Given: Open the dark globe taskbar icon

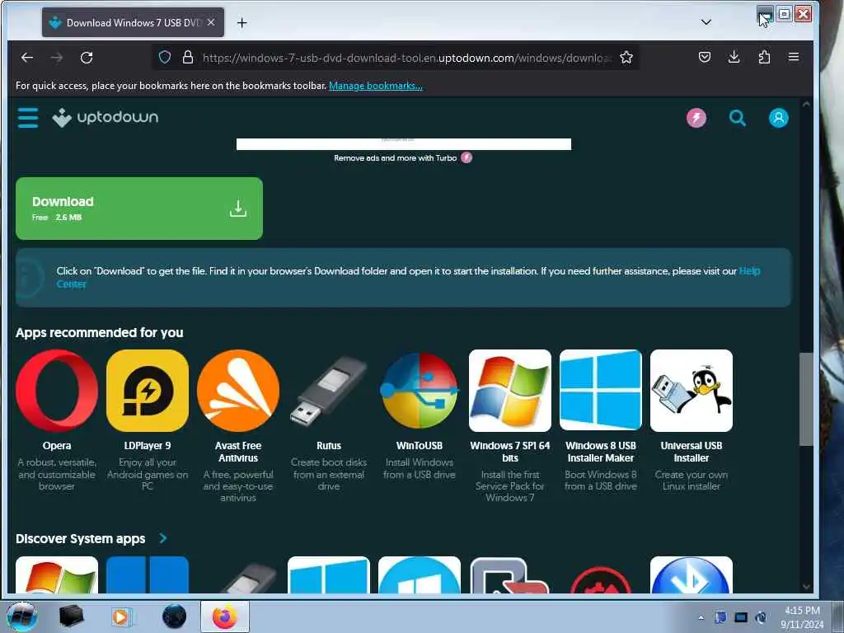Looking at the screenshot, I should click(174, 617).
